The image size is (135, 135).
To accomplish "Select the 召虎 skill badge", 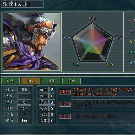I will pyautogui.click(x=65, y=92).
